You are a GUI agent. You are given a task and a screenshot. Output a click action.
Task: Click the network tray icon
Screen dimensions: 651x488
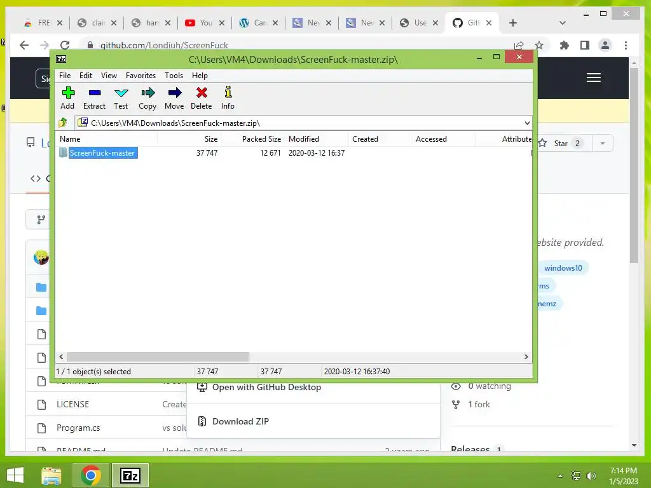click(576, 476)
